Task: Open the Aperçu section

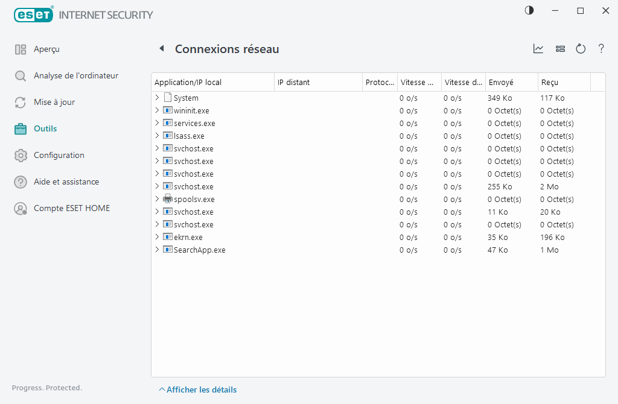Action: pos(46,49)
